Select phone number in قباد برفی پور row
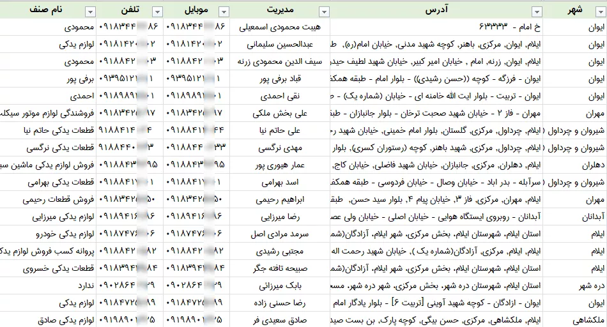Image resolution: width=607 pixels, height=327 pixels. click(x=130, y=79)
